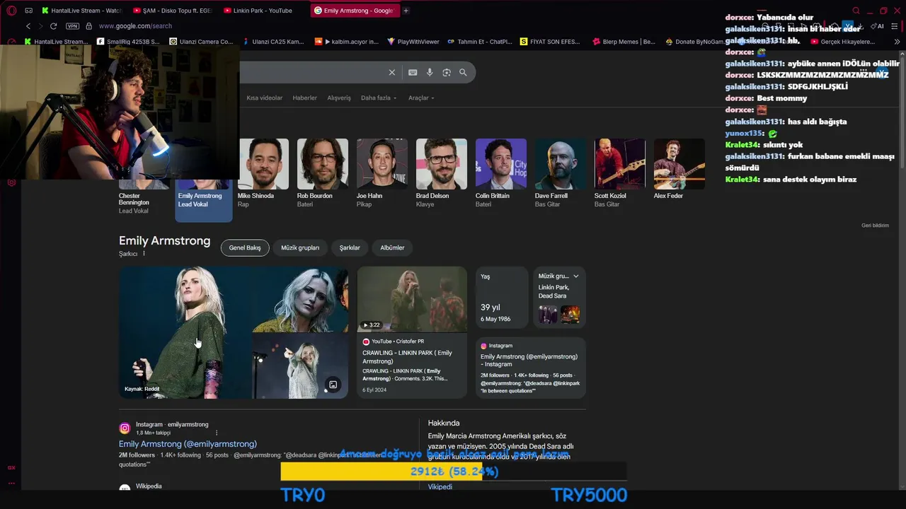Click the Chester Bennington name label
This screenshot has width=906, height=509.
134,199
